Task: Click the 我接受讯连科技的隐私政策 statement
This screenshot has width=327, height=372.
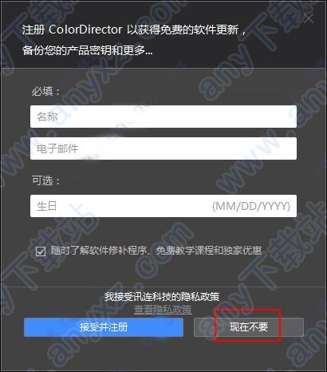Action: point(162,296)
